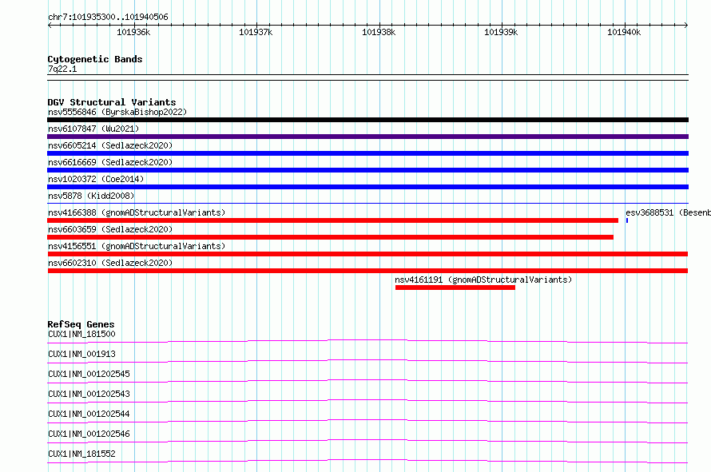Screen dimensions: 711x472
Task: Click the 7q22.1 cytogenetic band label
Action: click(62, 69)
